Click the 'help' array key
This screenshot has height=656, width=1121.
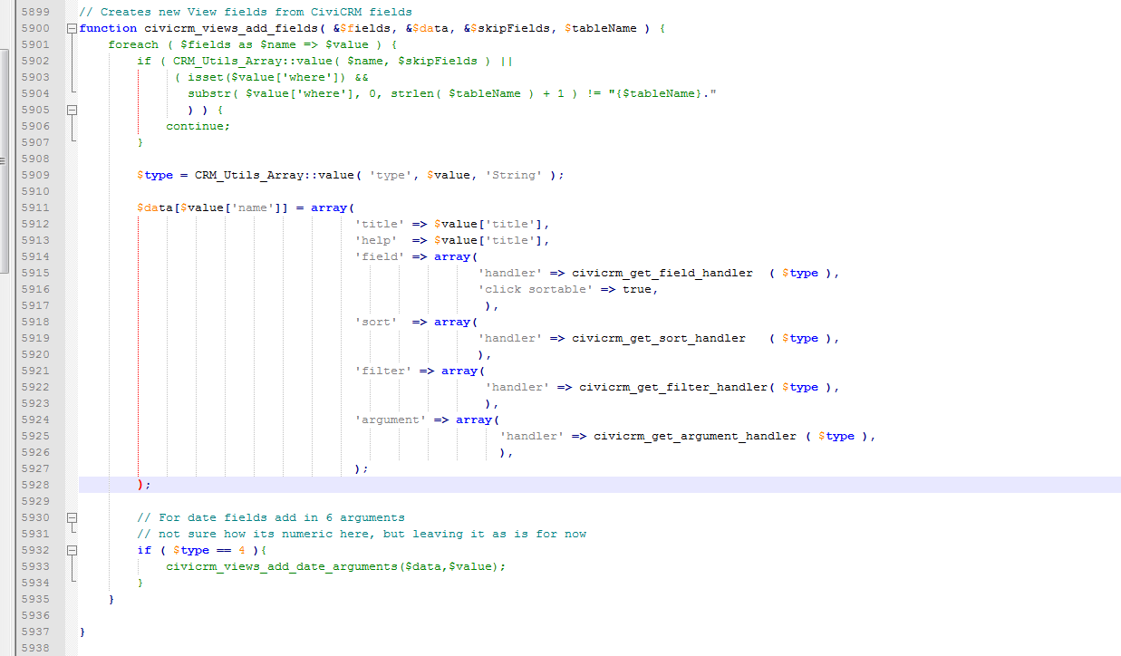376,240
